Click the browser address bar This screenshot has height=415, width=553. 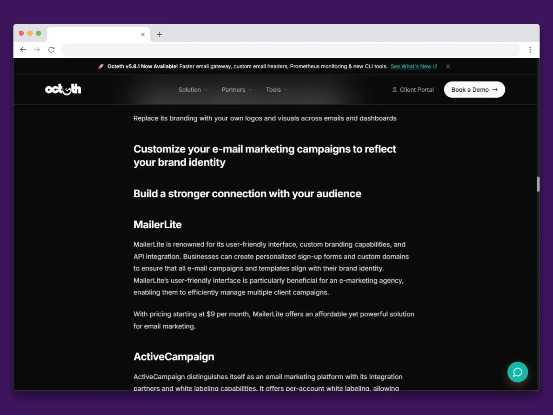[291, 50]
